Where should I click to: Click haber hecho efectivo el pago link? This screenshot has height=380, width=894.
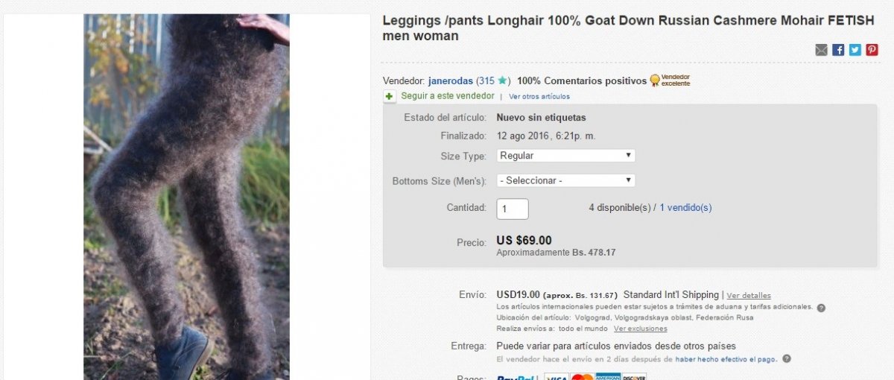(x=726, y=359)
